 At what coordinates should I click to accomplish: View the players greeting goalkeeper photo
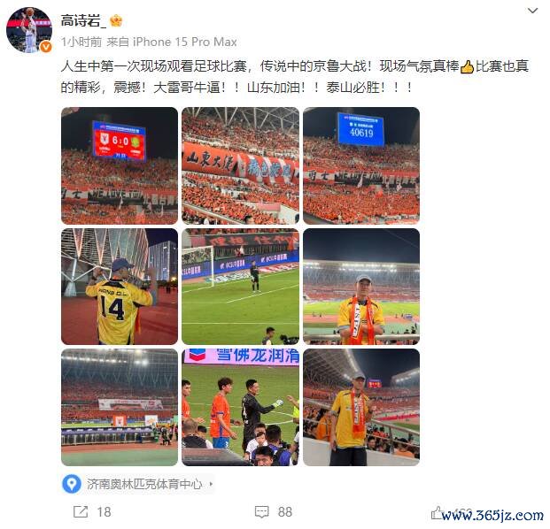[240, 407]
